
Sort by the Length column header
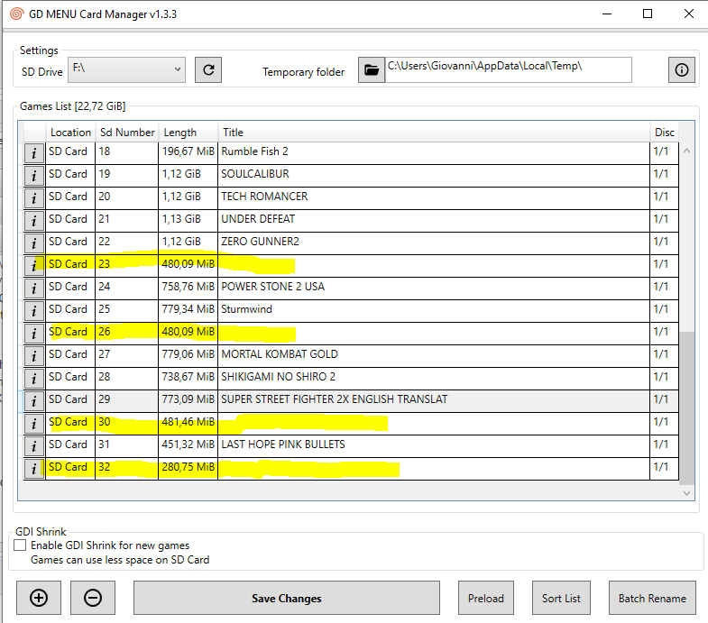pos(188,133)
